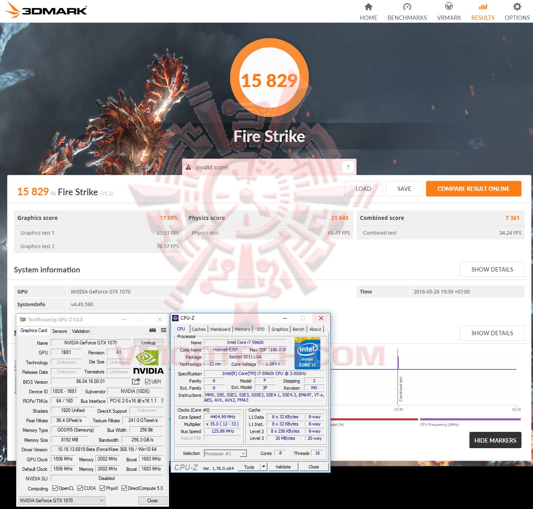The width and height of the screenshot is (533, 509).
Task: Show details for System information
Action: point(492,269)
